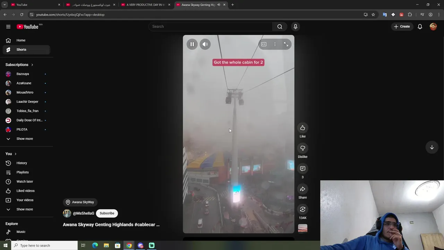
Task: Bookmark this page with the star
Action: click(373, 15)
